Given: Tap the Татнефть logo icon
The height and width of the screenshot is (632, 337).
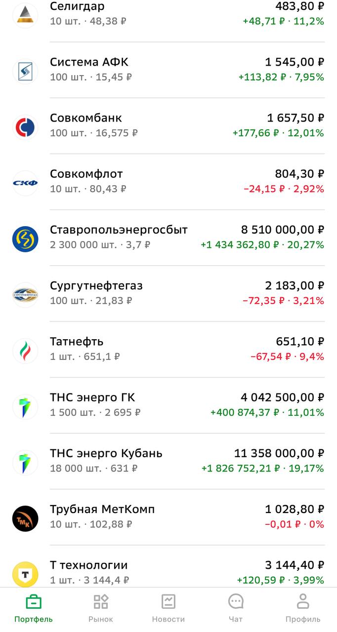Looking at the screenshot, I should (x=25, y=351).
